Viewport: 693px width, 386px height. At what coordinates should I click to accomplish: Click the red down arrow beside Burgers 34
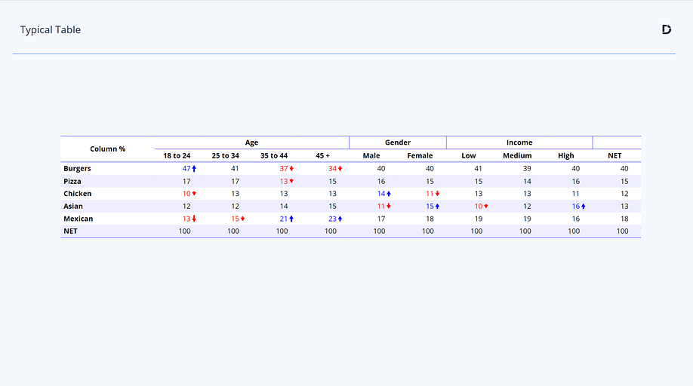(x=340, y=169)
